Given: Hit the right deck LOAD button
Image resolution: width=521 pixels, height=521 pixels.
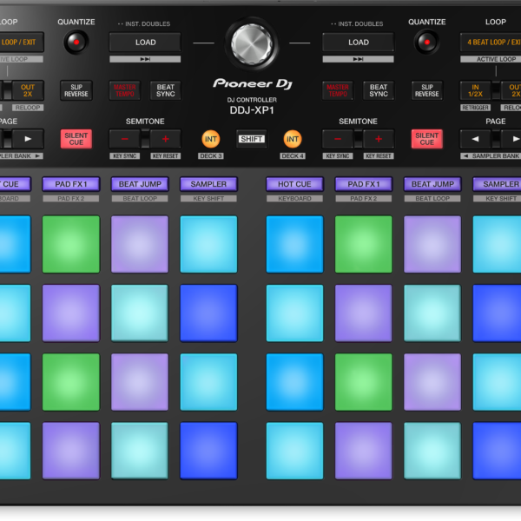Looking at the screenshot, I should click(358, 43).
